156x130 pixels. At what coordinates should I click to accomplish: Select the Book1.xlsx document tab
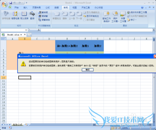[13, 35]
